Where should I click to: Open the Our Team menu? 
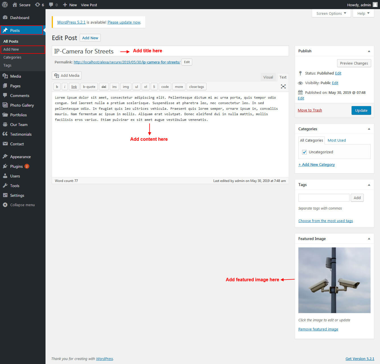tap(23, 125)
